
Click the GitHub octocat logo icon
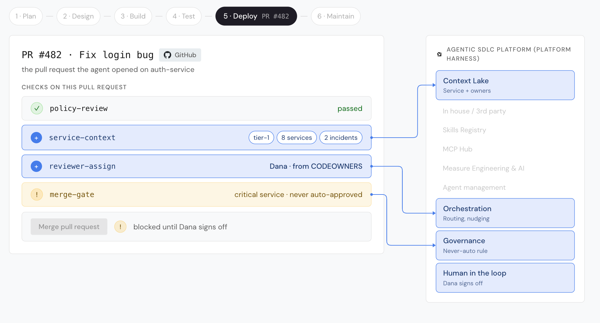[167, 55]
